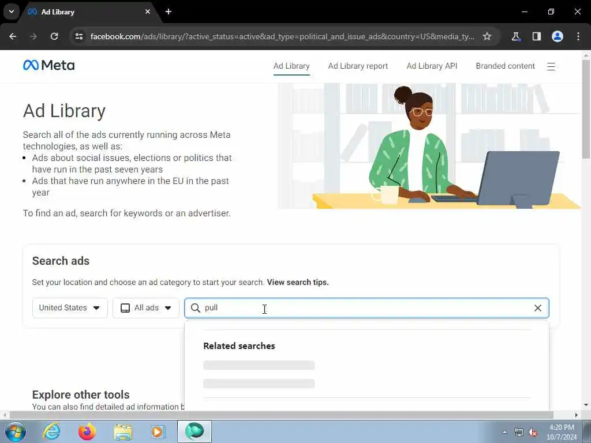Click the muted volume tray icon
The image size is (591, 443).
[x=533, y=433]
